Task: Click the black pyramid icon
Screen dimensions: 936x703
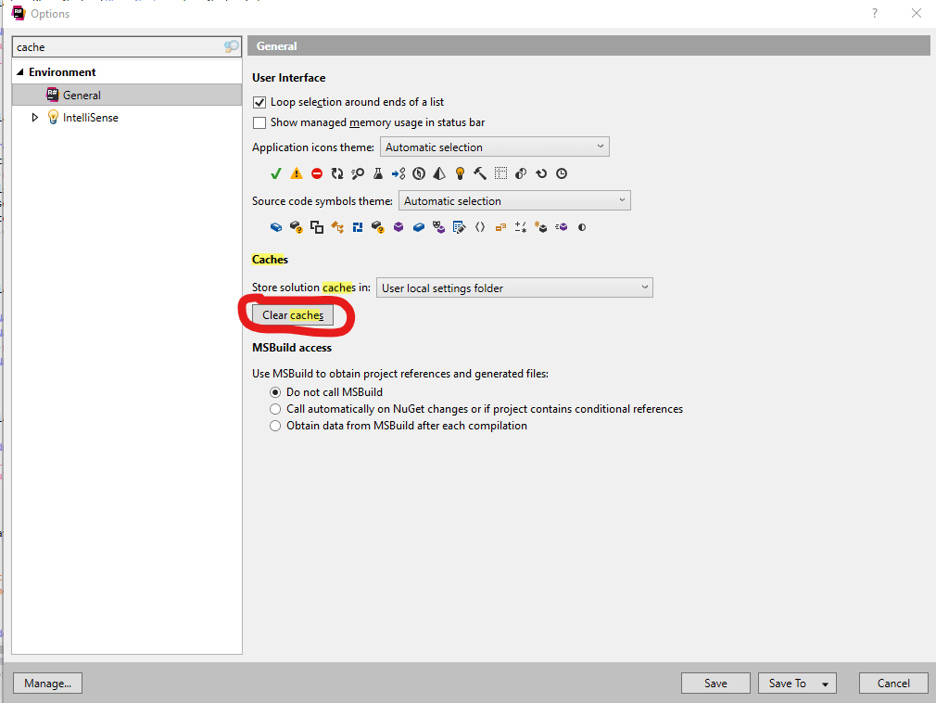Action: click(439, 173)
